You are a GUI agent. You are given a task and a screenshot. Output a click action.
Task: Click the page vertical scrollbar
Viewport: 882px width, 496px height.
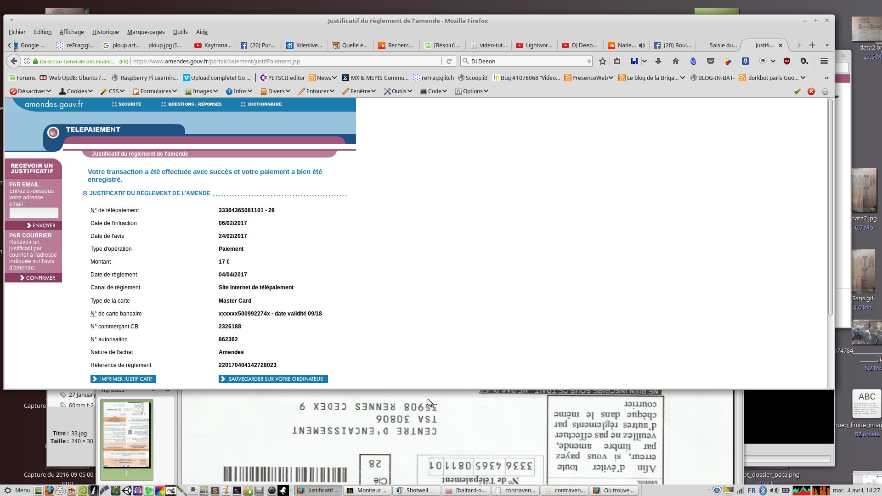[x=830, y=207]
